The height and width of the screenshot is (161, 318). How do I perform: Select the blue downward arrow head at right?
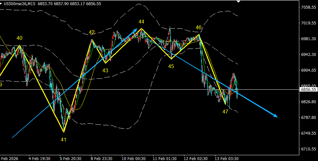click(x=275, y=116)
